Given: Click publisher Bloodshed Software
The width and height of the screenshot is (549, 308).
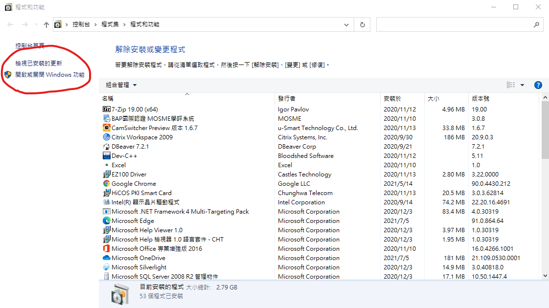Looking at the screenshot, I should click(x=306, y=156).
